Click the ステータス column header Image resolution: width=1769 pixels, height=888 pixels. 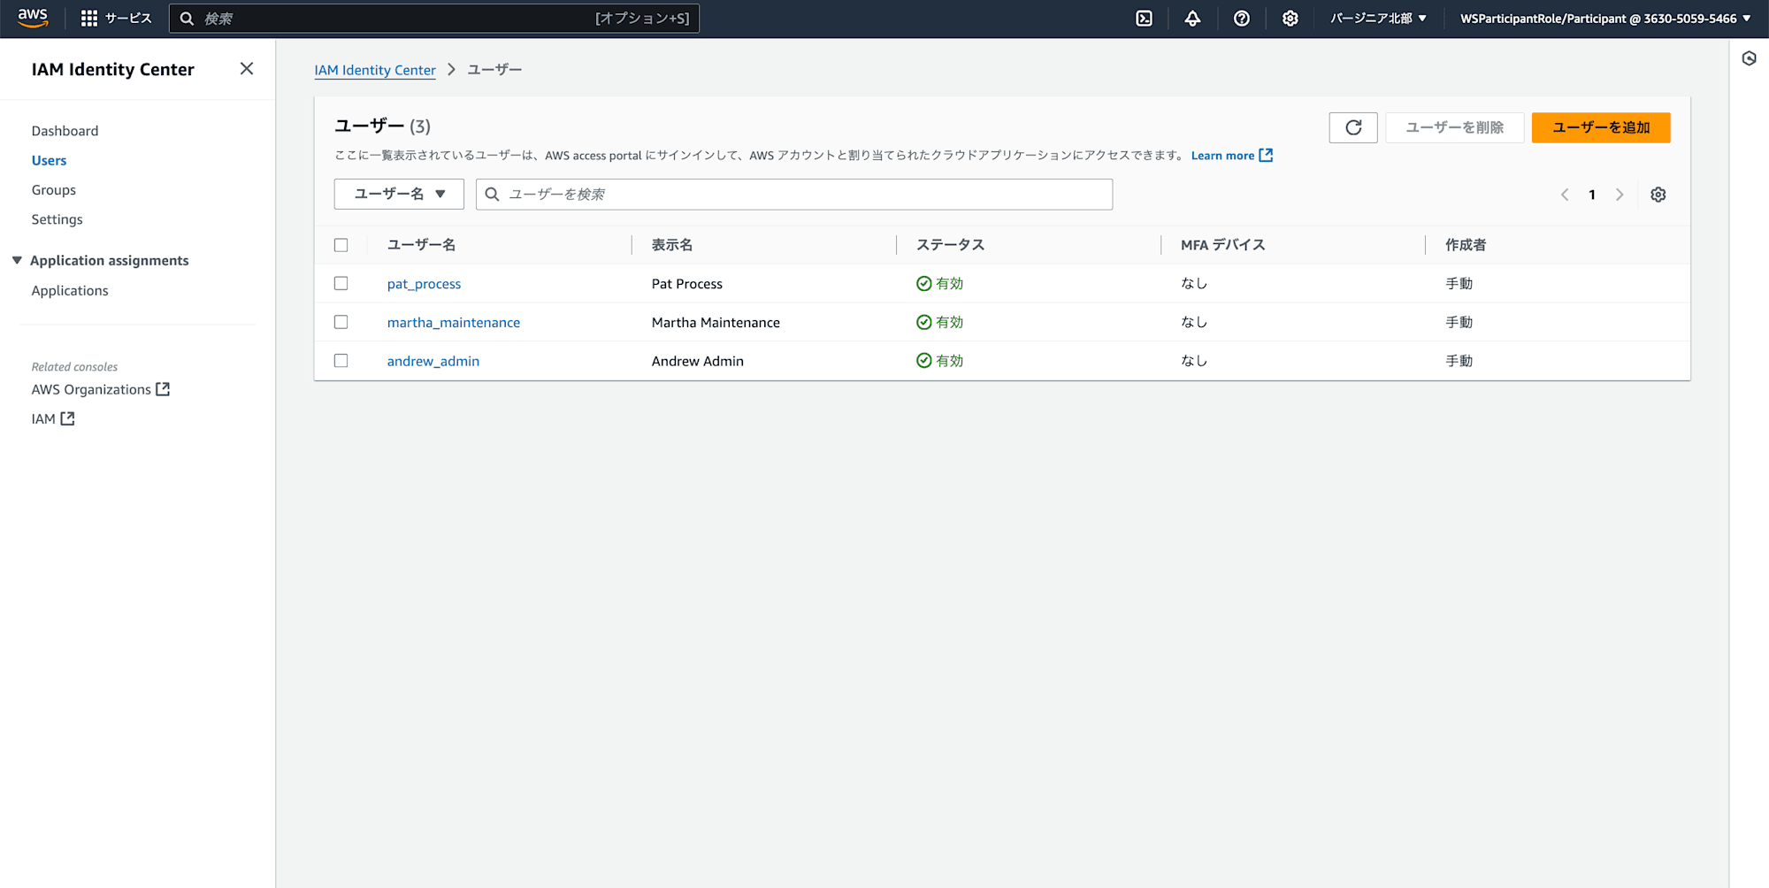pos(950,245)
